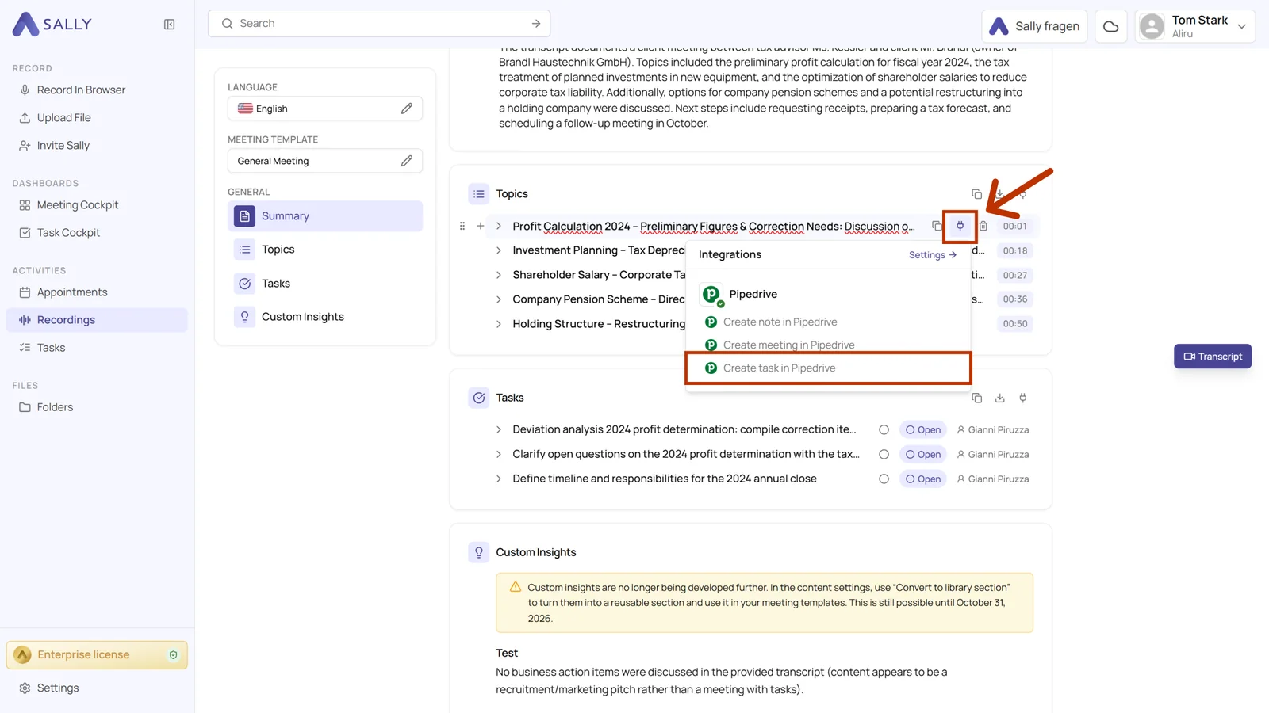Open integrations plug icon on Profit Calculation topic
The image size is (1269, 713).
pyautogui.click(x=960, y=226)
